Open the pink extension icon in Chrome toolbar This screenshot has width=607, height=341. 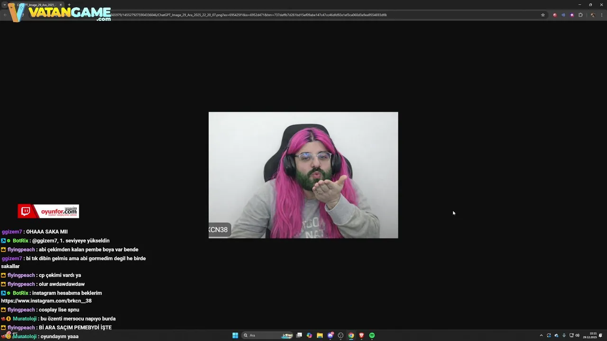572,15
